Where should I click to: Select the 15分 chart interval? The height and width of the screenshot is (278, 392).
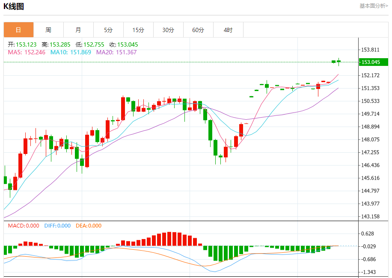click(x=138, y=30)
